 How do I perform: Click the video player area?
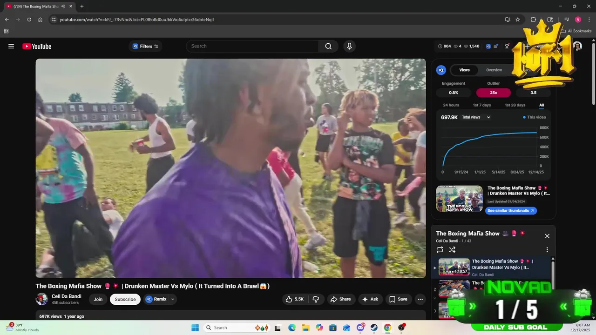click(x=230, y=168)
